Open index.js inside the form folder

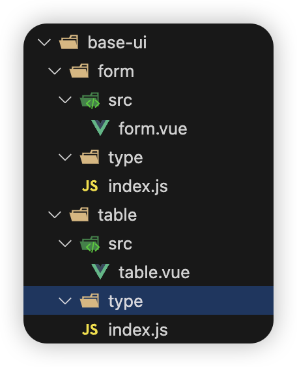[x=138, y=187]
